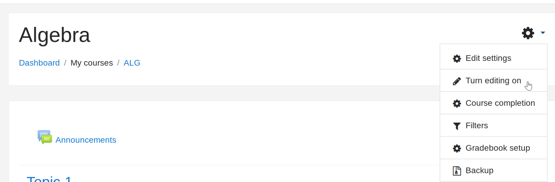
Task: Click the Filters funnel icon
Action: pyautogui.click(x=457, y=126)
